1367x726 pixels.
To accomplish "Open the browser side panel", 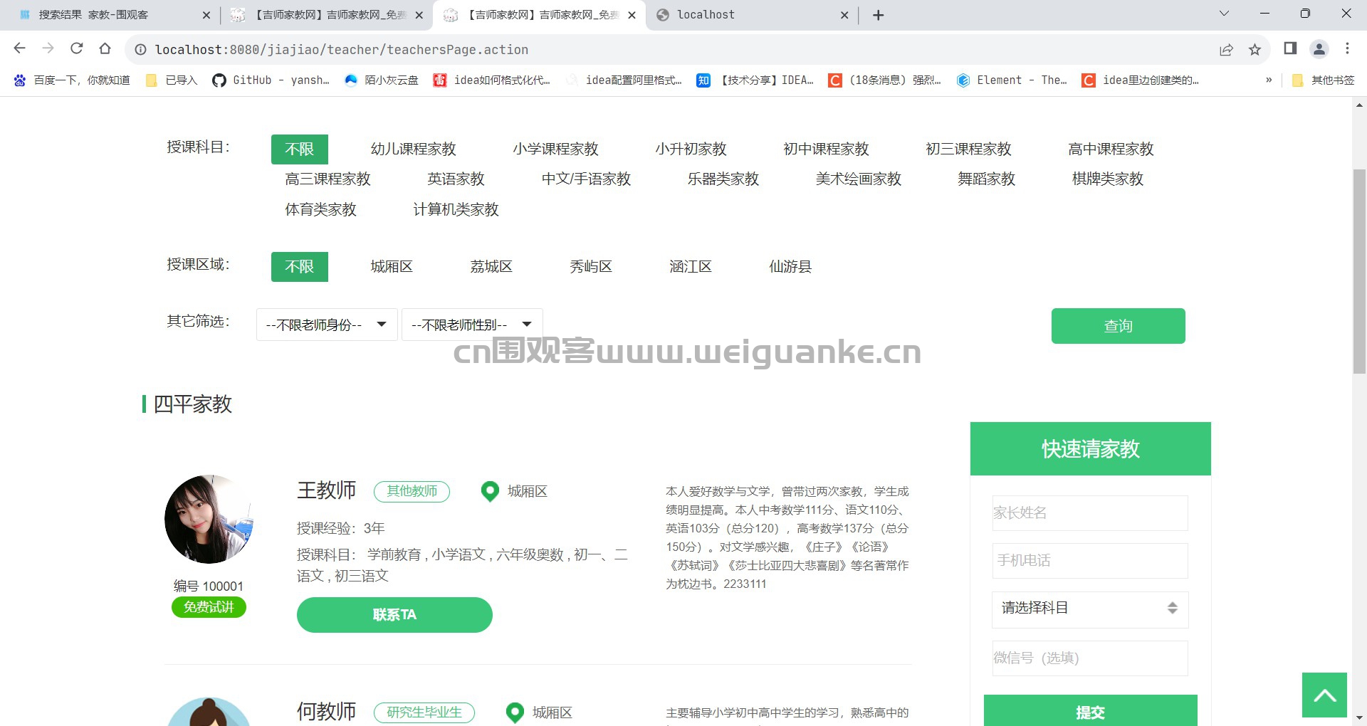I will [x=1290, y=48].
